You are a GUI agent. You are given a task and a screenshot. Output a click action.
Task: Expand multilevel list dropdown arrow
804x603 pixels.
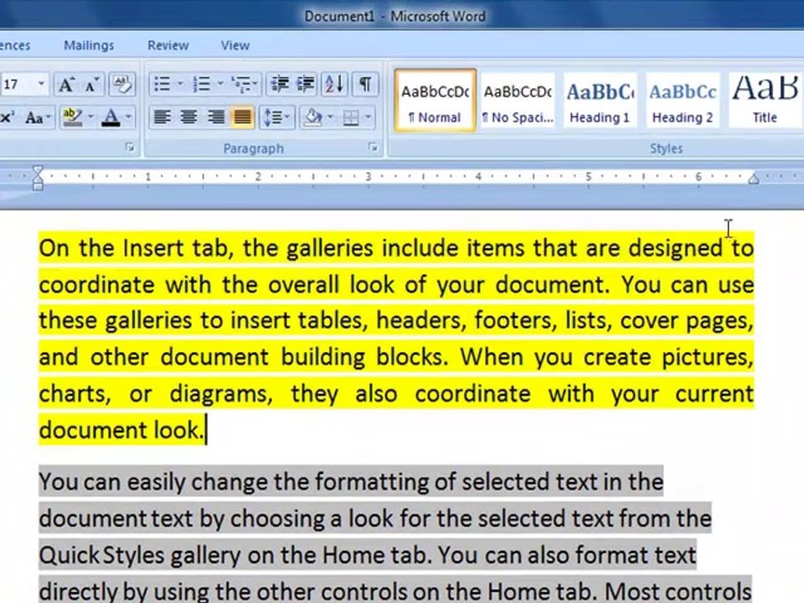click(255, 84)
